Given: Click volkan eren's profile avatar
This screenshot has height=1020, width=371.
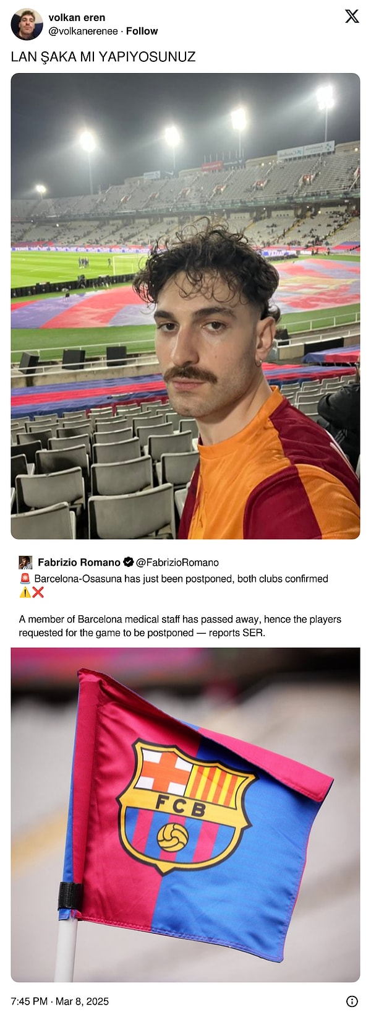Looking at the screenshot, I should coord(27,24).
